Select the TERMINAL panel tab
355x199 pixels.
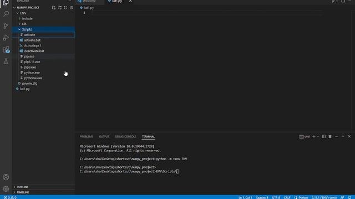coord(148,137)
